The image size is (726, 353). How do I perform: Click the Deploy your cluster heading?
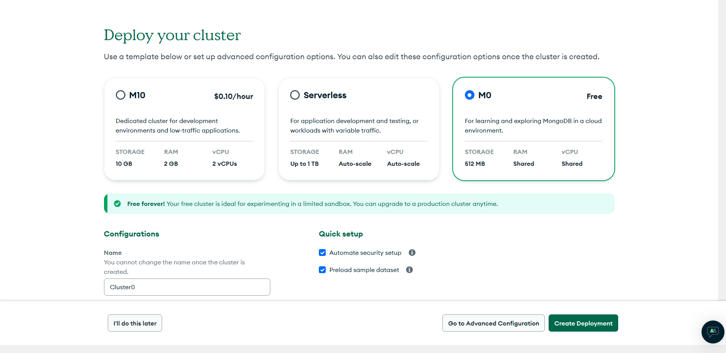(x=172, y=35)
